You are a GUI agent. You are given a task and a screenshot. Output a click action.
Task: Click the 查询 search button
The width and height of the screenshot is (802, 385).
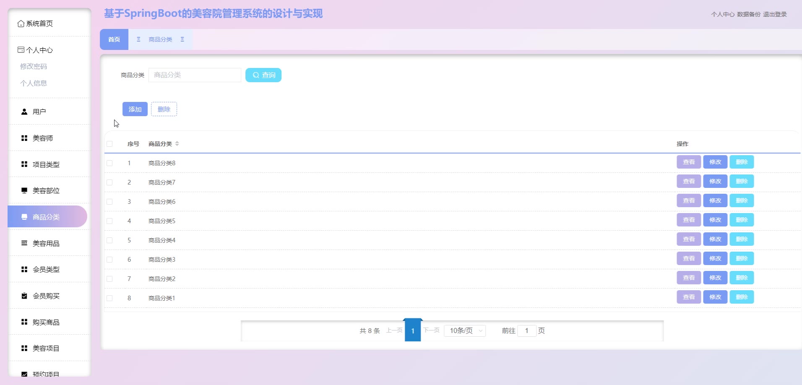[263, 75]
